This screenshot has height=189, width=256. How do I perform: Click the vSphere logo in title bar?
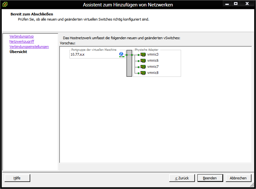pyautogui.click(x=5, y=4)
